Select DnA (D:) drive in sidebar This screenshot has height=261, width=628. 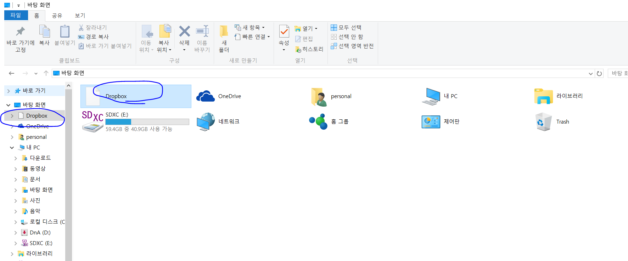click(36, 233)
